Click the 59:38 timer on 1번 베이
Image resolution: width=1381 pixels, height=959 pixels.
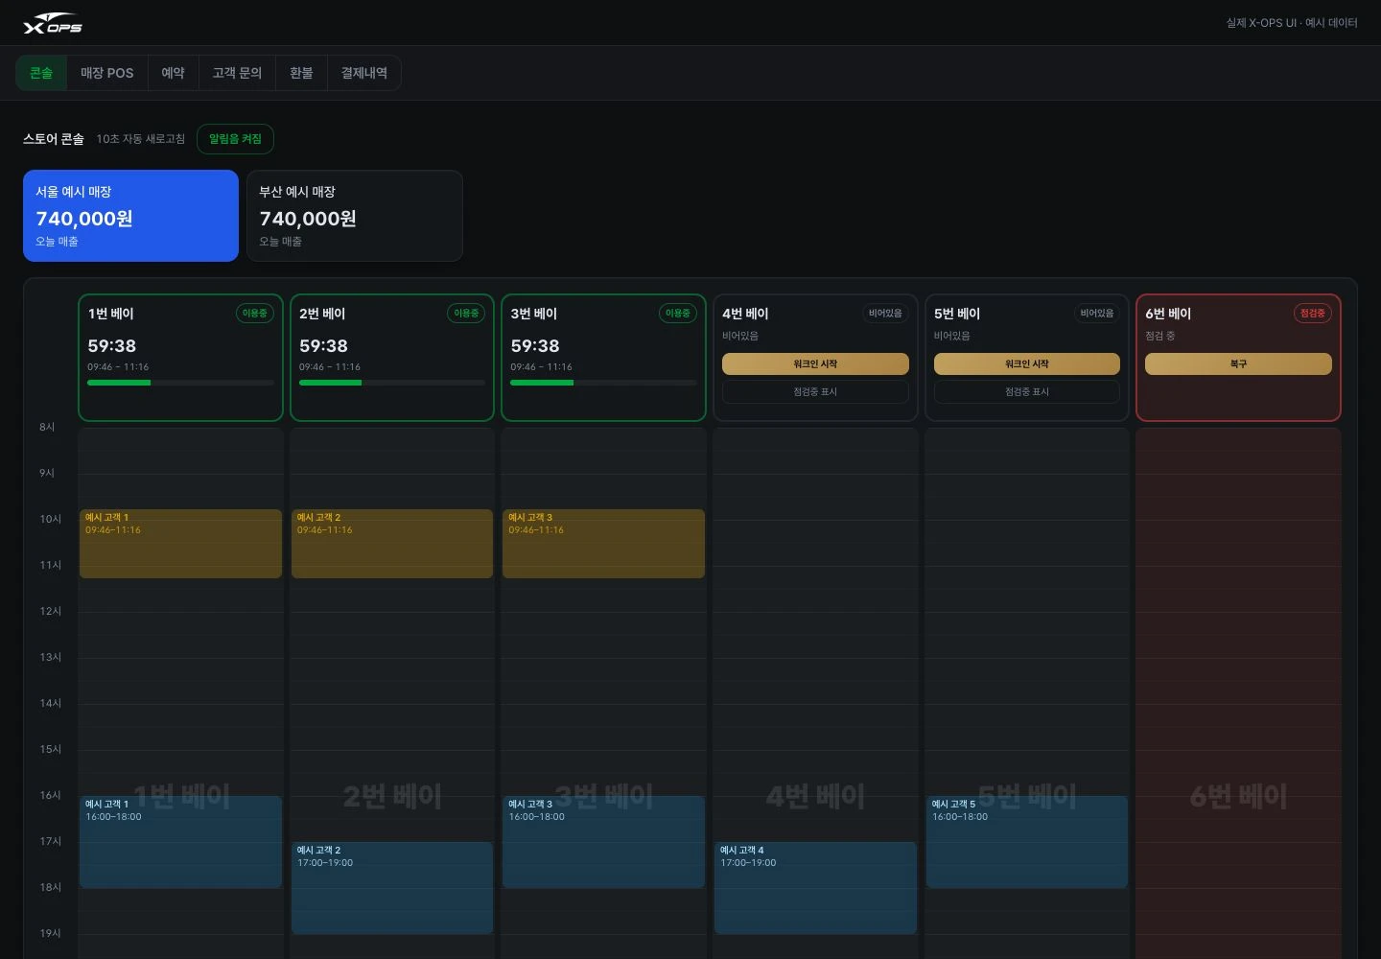click(112, 346)
